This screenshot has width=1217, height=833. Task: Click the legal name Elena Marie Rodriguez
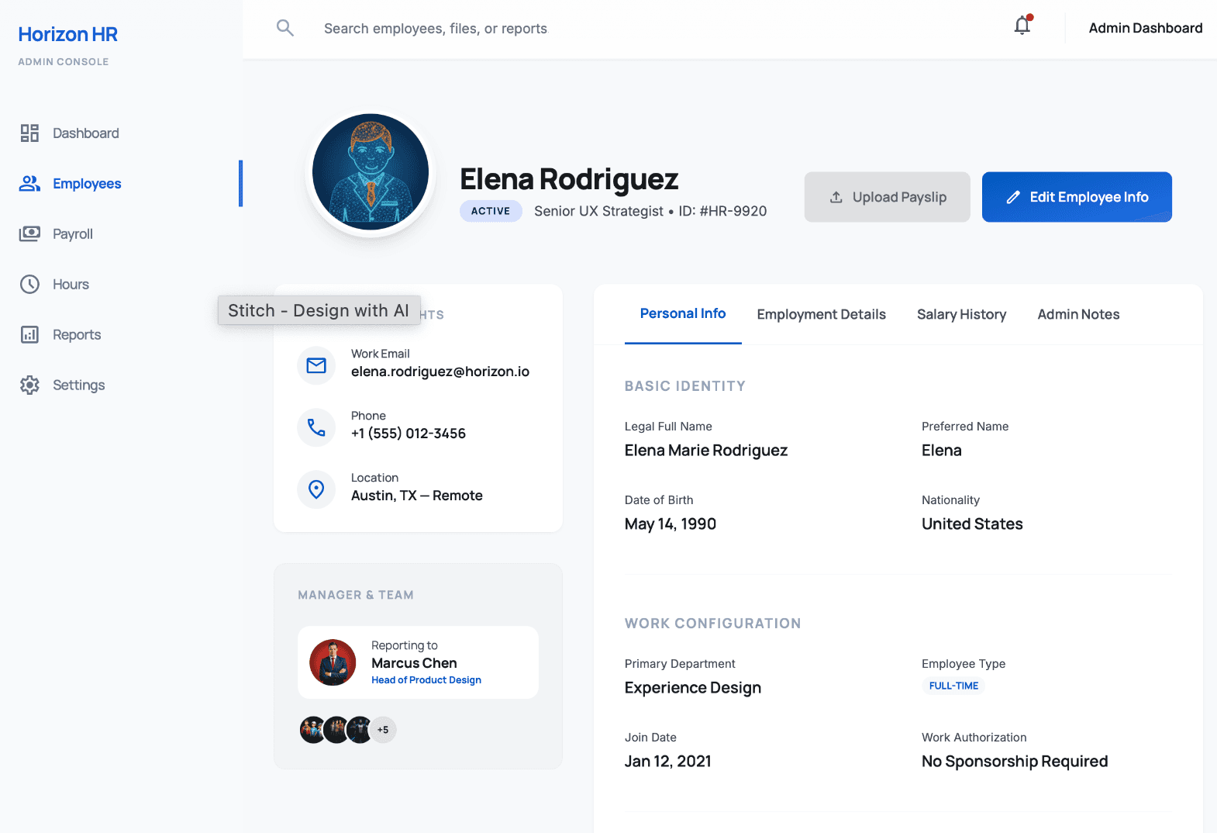click(x=706, y=451)
